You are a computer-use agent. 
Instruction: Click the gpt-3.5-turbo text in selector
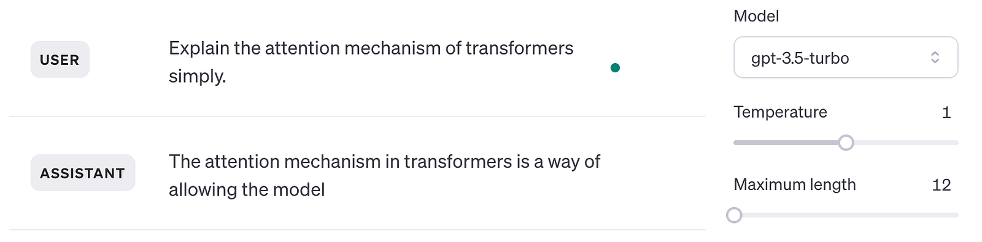(800, 58)
